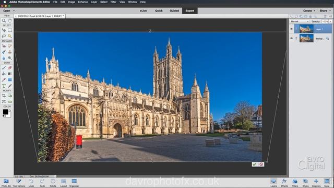
Task: Click the Open button
Action: [x=7, y=10]
